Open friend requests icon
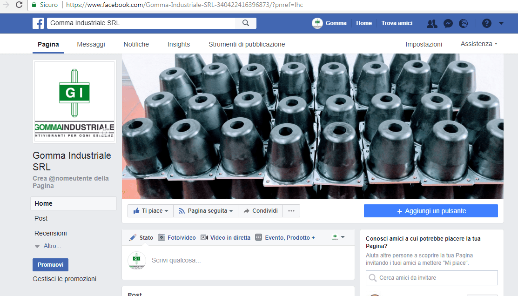Screen dimensions: 518x296 tap(432, 23)
